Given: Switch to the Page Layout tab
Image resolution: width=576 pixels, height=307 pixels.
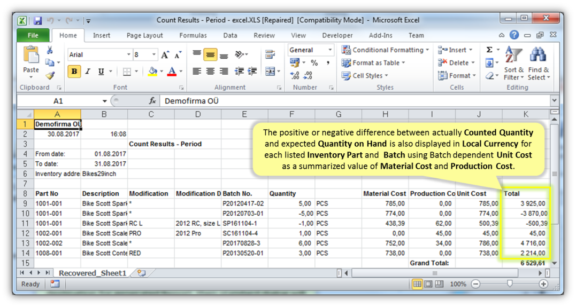Looking at the screenshot, I should (x=144, y=35).
